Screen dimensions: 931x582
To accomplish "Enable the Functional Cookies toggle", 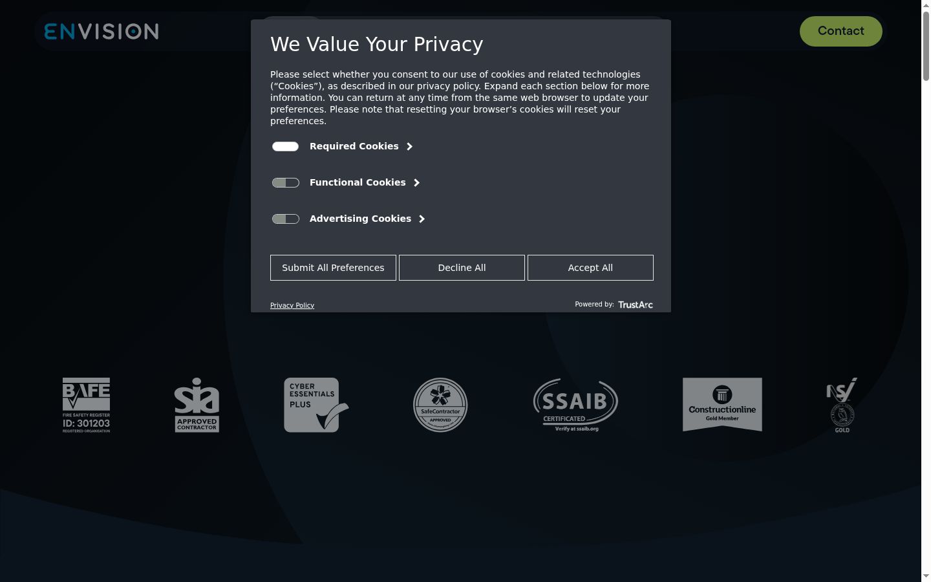I will [x=285, y=182].
